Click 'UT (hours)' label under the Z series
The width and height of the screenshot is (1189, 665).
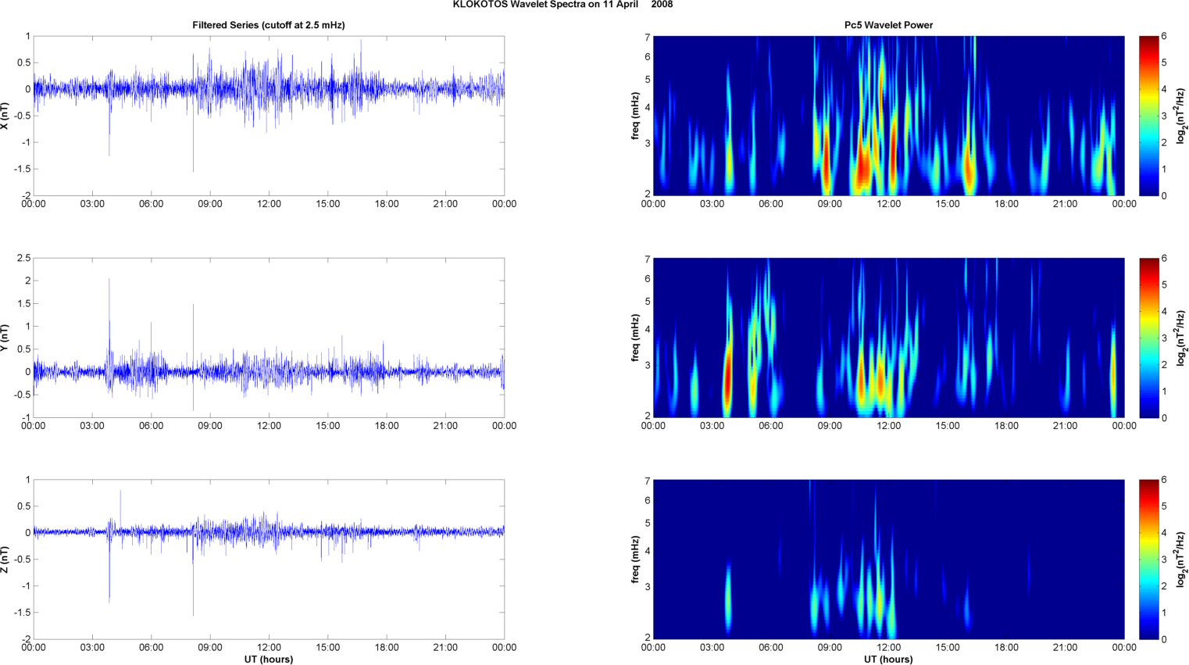pyautogui.click(x=269, y=659)
